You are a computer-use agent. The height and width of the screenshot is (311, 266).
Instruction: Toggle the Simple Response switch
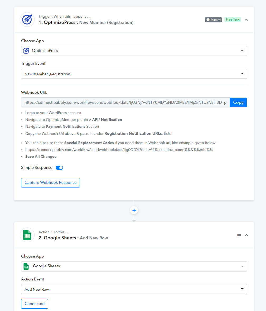(x=59, y=168)
